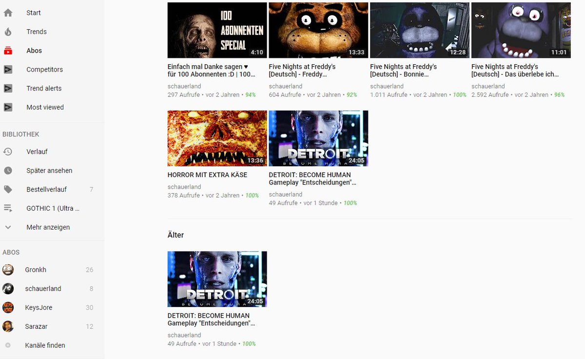This screenshot has height=359, width=585.
Task: Click schauerland under HORROR MIT EXTRA KÄSE
Action: click(x=184, y=187)
